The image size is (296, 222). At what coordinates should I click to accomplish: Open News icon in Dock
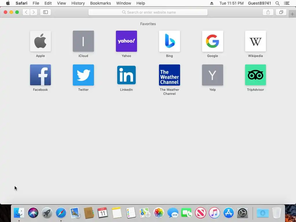pyautogui.click(x=201, y=213)
